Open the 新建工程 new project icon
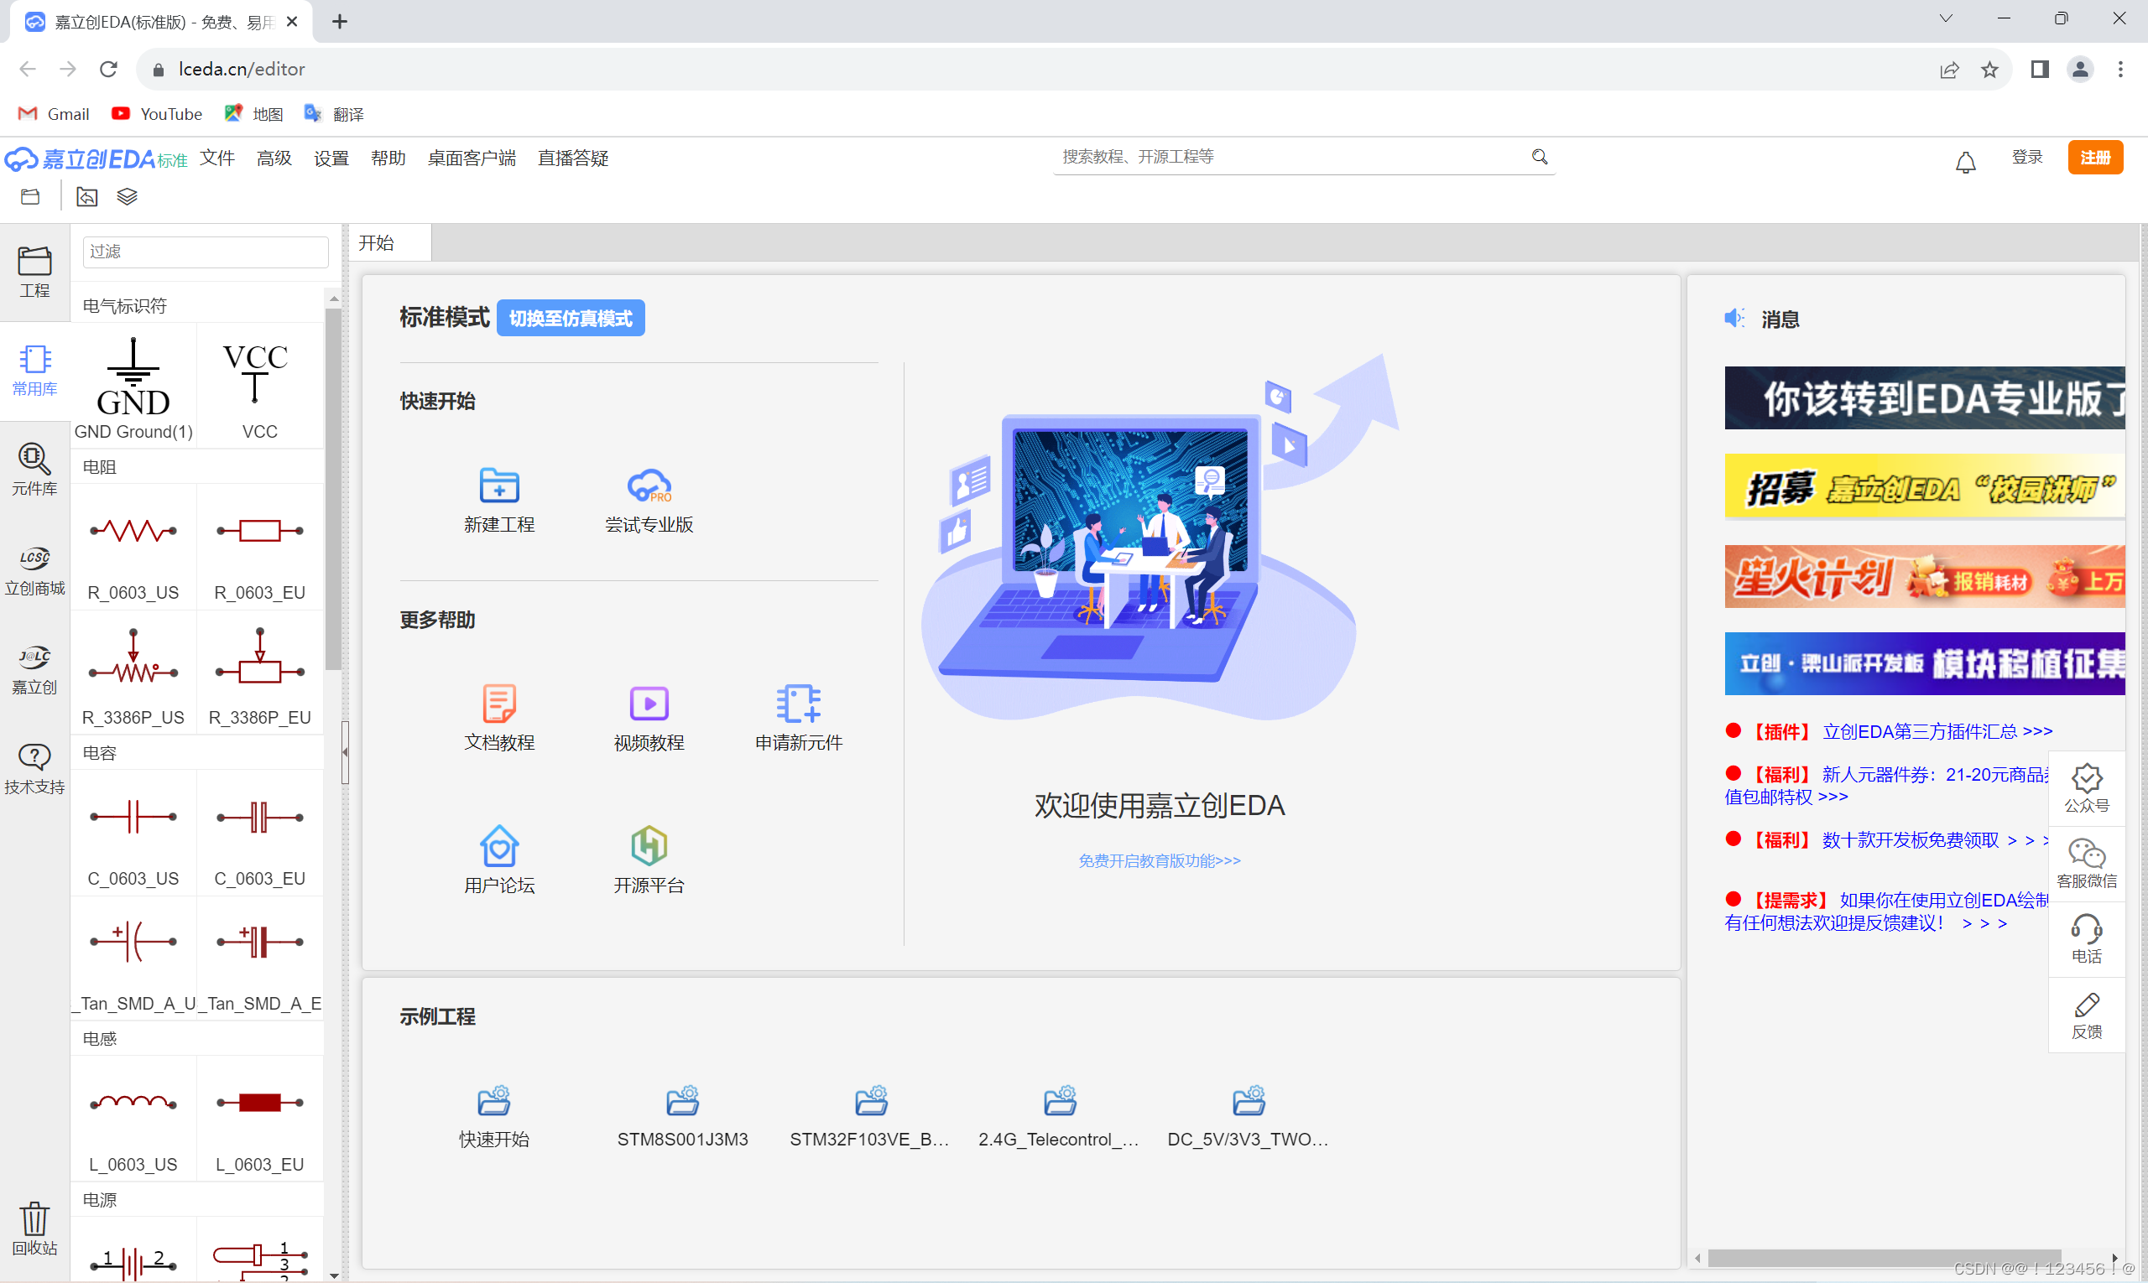The width and height of the screenshot is (2148, 1283). 499,485
